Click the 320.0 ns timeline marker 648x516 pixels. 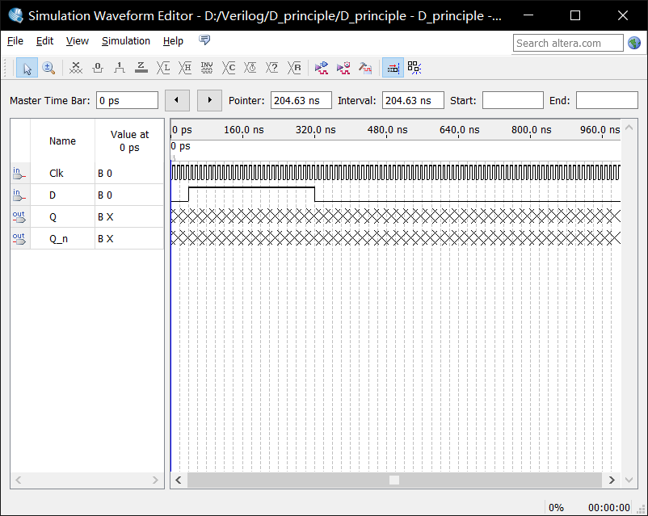coord(315,130)
